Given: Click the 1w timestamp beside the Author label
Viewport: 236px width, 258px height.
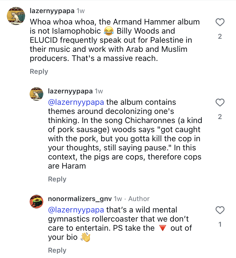Looking at the screenshot, I should tap(118, 199).
